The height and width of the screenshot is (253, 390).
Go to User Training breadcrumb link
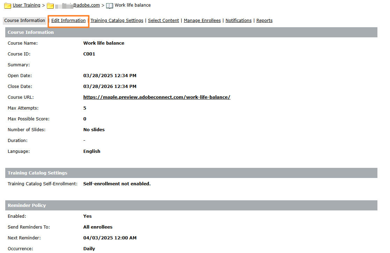(x=27, y=5)
